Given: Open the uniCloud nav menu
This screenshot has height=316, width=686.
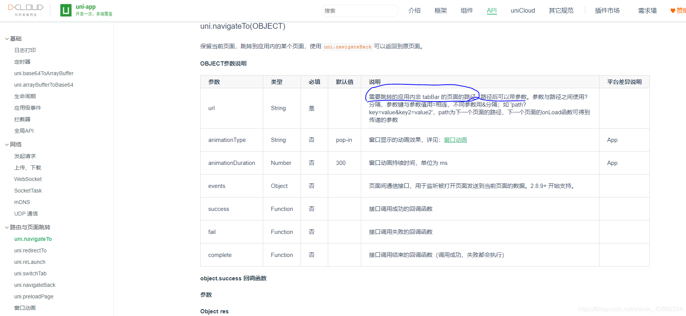Looking at the screenshot, I should (x=523, y=11).
